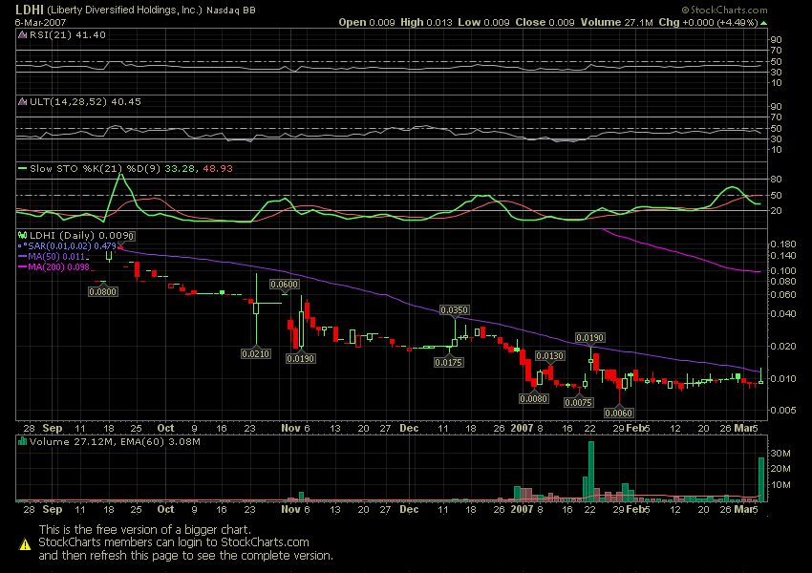Click the Slow STO %K(21) %D(9) label
The width and height of the screenshot is (812, 573).
pos(96,169)
